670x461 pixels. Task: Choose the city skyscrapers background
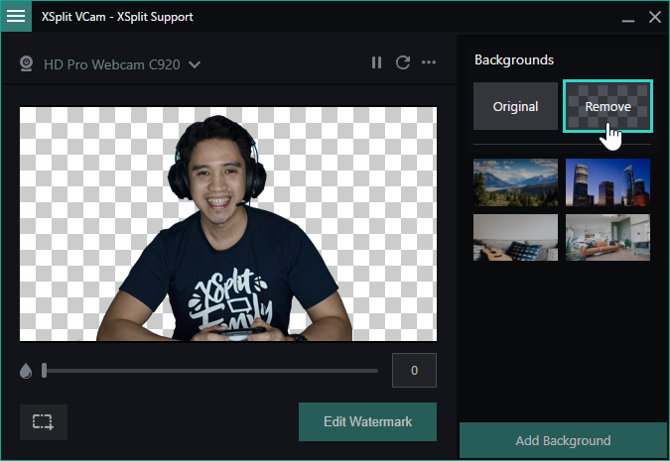click(x=607, y=182)
